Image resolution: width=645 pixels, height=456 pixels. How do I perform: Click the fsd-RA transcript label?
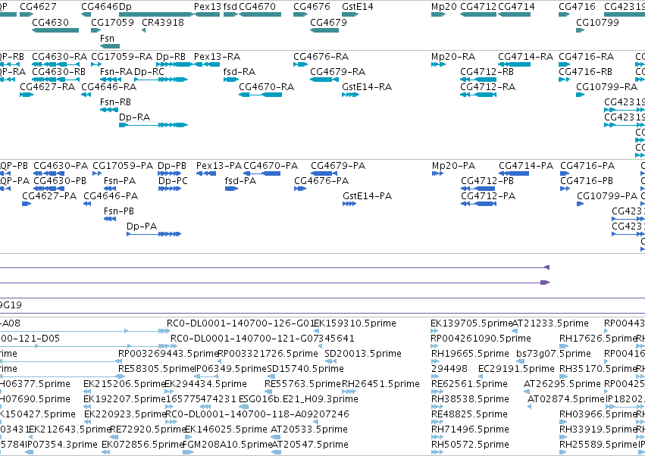tap(240, 71)
